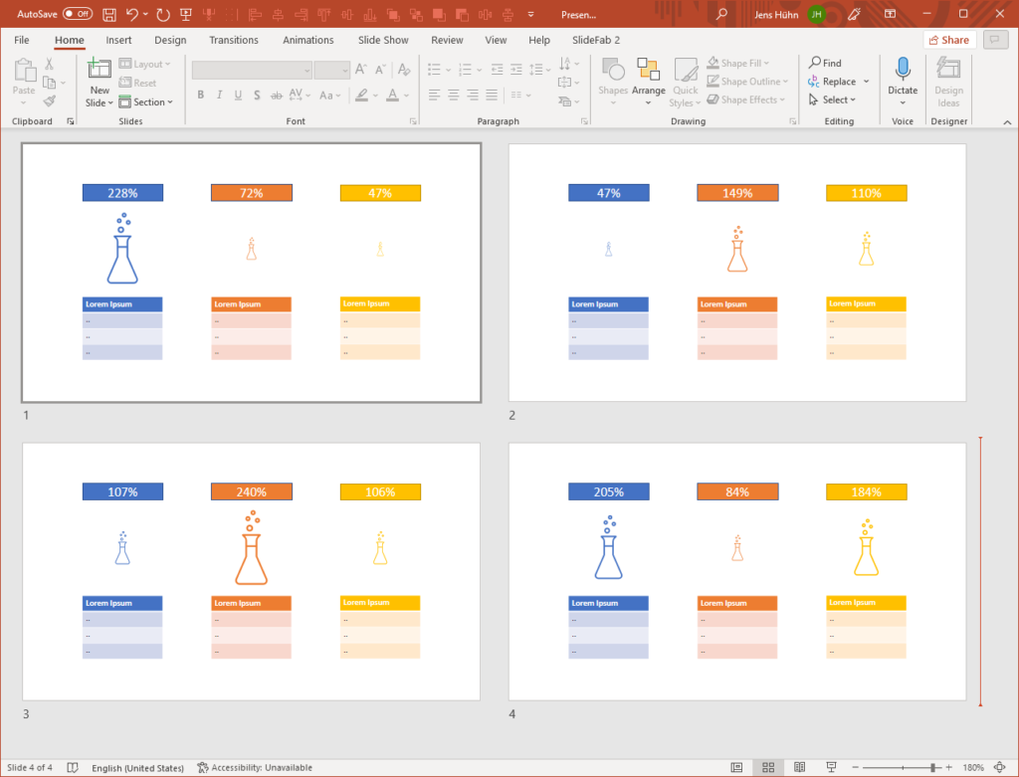Click the Replace button
This screenshot has width=1019, height=777.
[x=832, y=82]
